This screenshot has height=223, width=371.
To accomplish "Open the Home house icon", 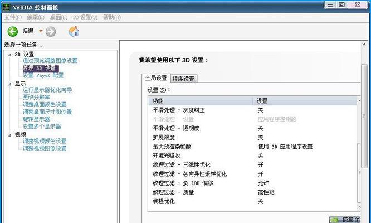I will point(74,31).
